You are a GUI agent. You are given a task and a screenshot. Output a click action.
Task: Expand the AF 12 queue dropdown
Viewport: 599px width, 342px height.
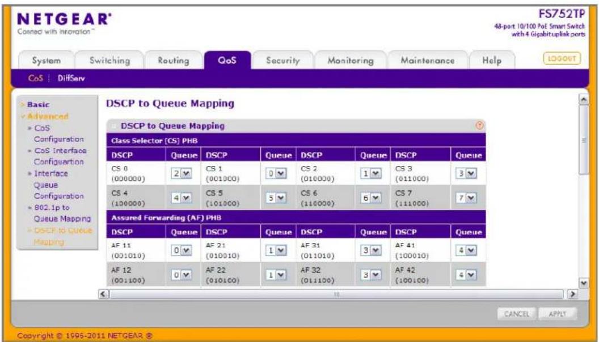coord(181,275)
